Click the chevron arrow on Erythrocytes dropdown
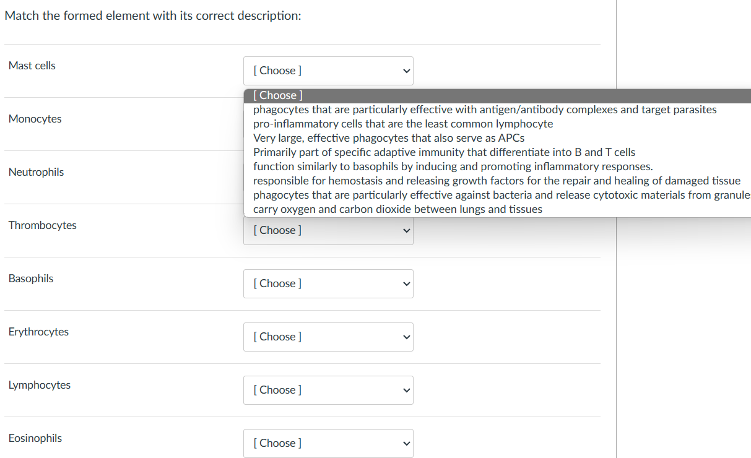The width and height of the screenshot is (751, 458). click(x=406, y=337)
